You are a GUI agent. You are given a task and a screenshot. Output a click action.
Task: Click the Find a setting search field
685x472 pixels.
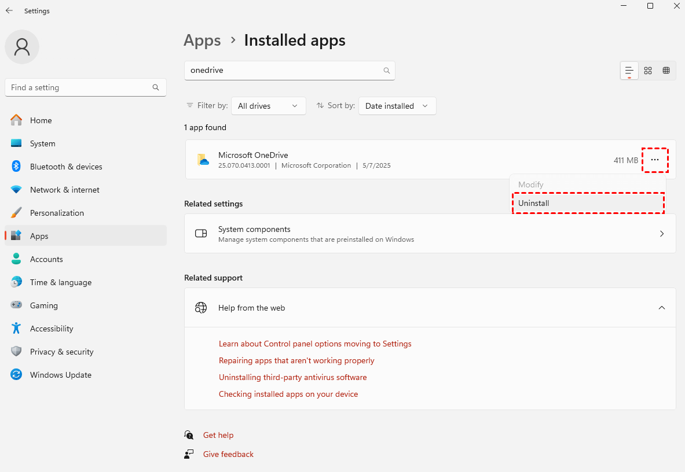tap(80, 87)
